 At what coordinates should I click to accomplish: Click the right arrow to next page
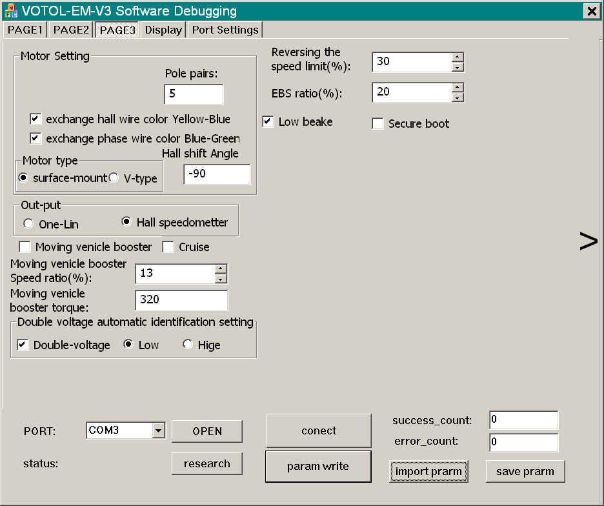pyautogui.click(x=589, y=241)
